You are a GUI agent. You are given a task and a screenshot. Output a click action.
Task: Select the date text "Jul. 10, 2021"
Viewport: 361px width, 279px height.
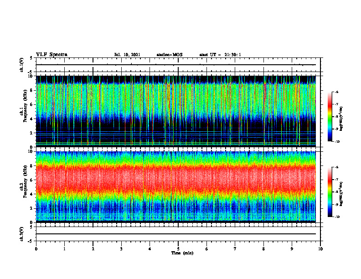[x=127, y=55]
